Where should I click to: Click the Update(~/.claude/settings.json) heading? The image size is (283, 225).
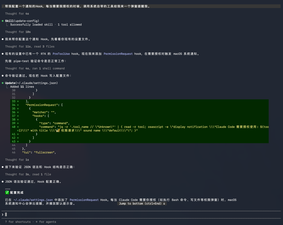pos(31,83)
